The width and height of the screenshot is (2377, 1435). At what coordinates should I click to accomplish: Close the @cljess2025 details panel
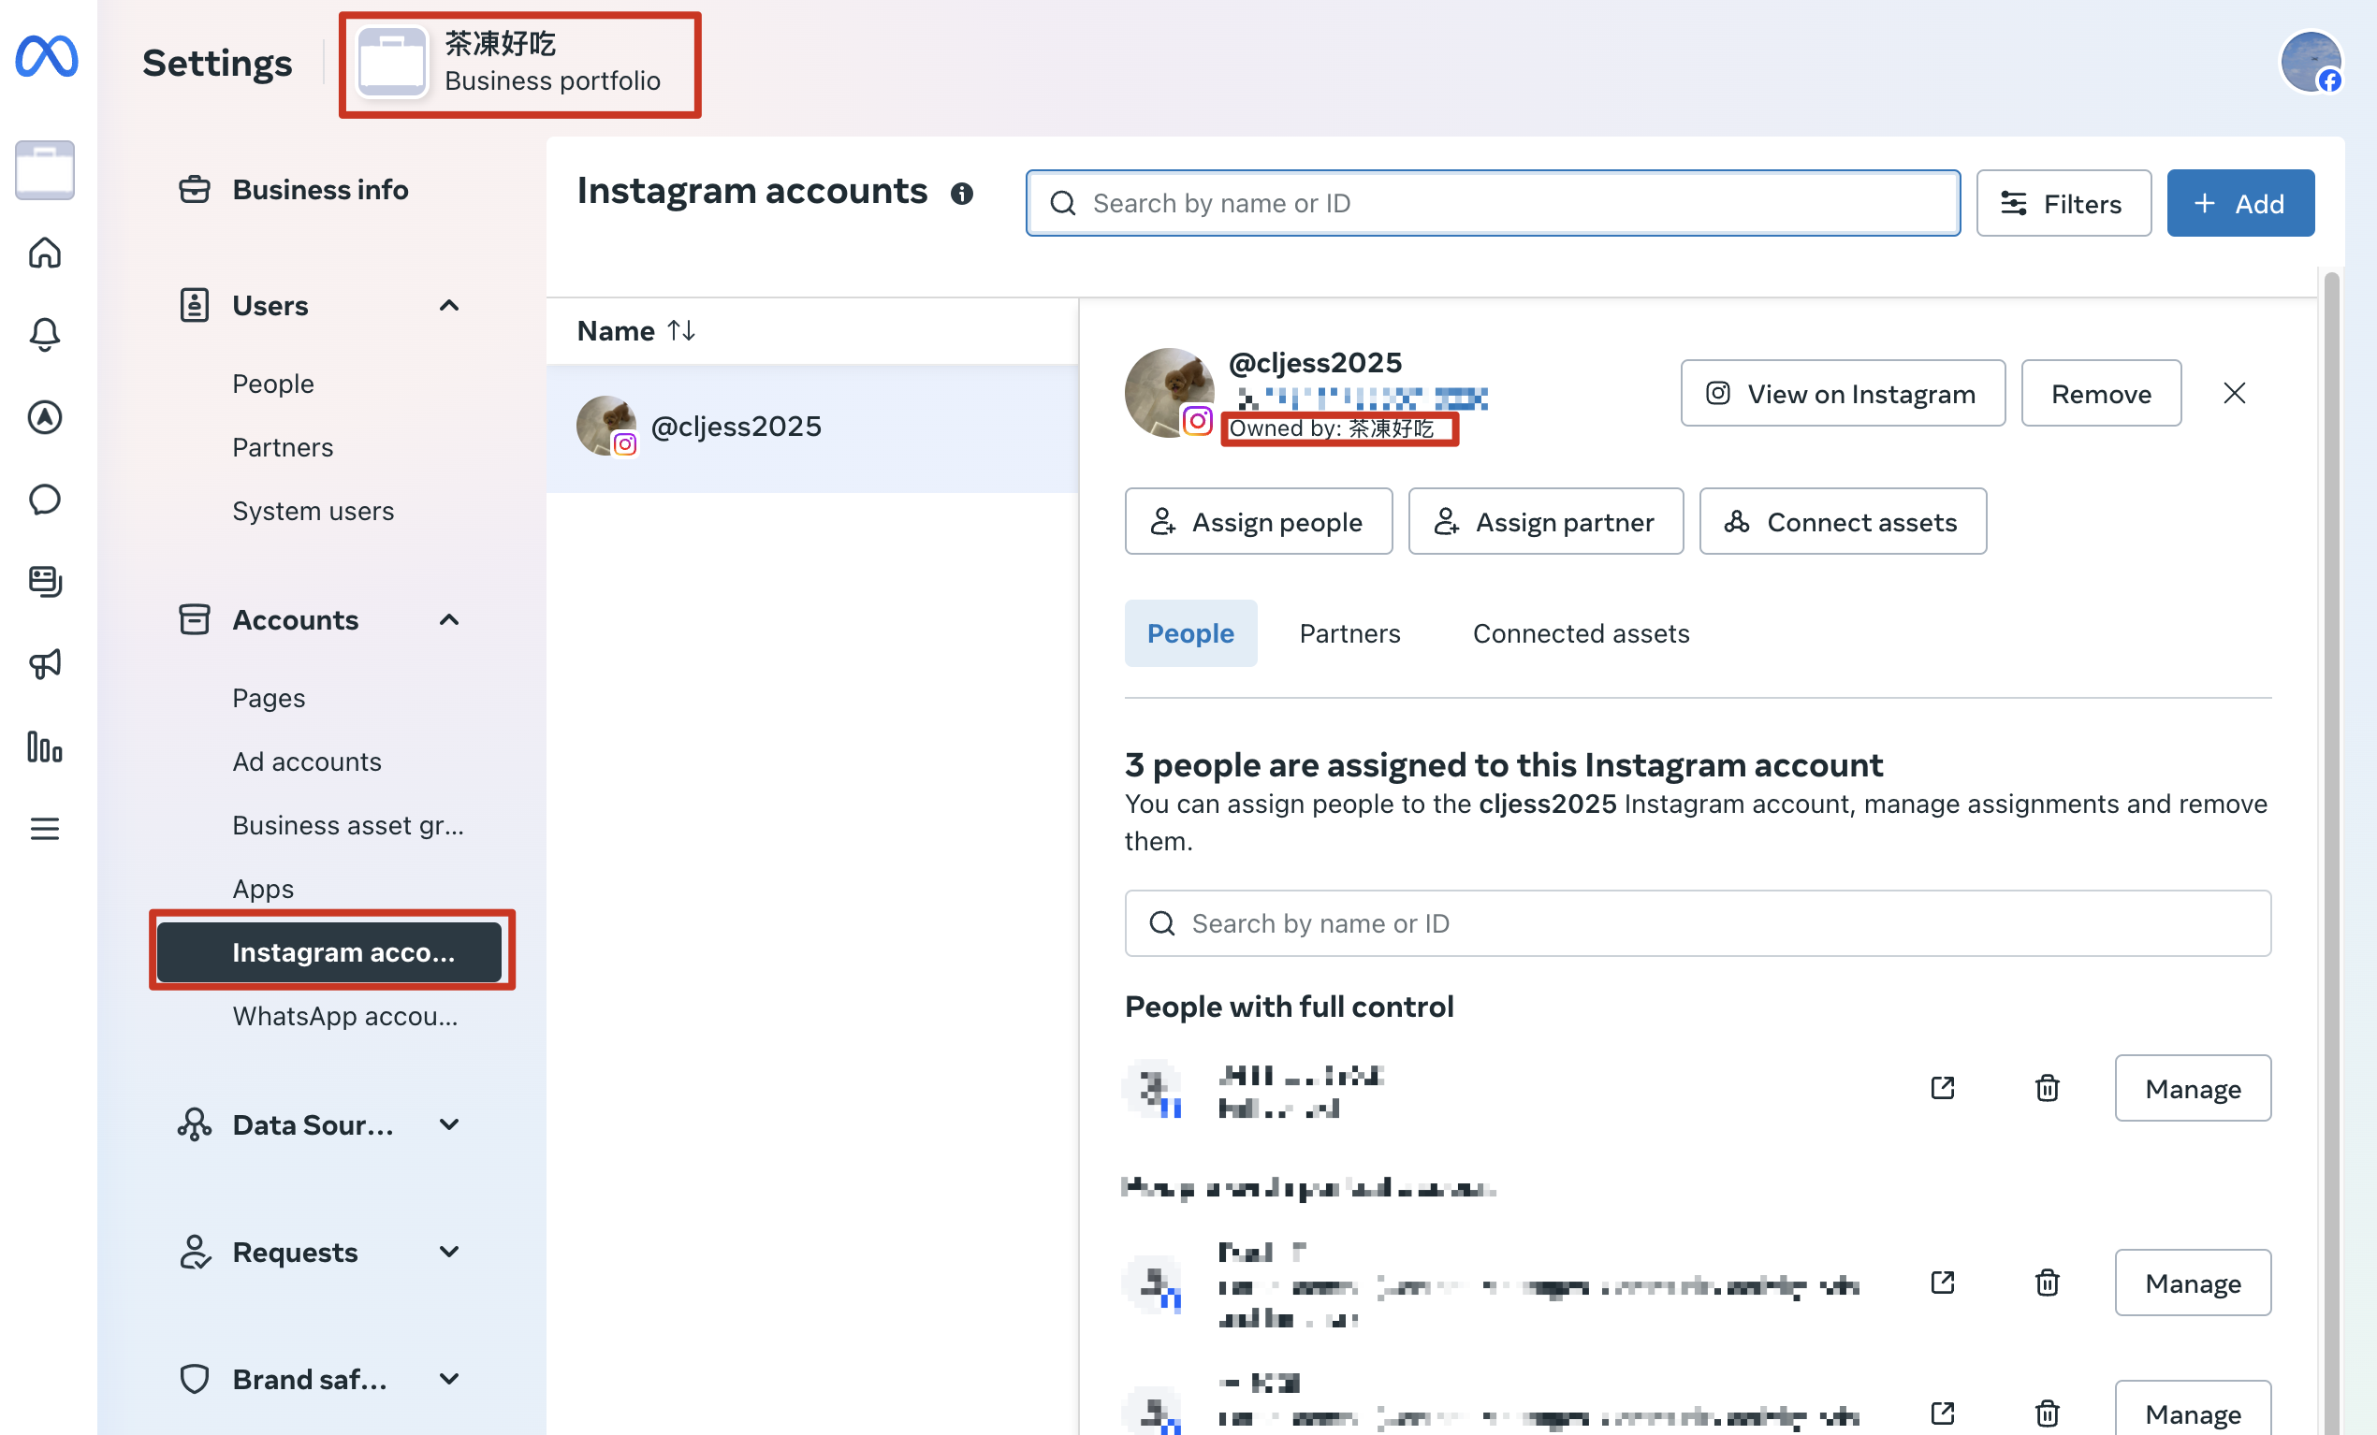pos(2234,394)
